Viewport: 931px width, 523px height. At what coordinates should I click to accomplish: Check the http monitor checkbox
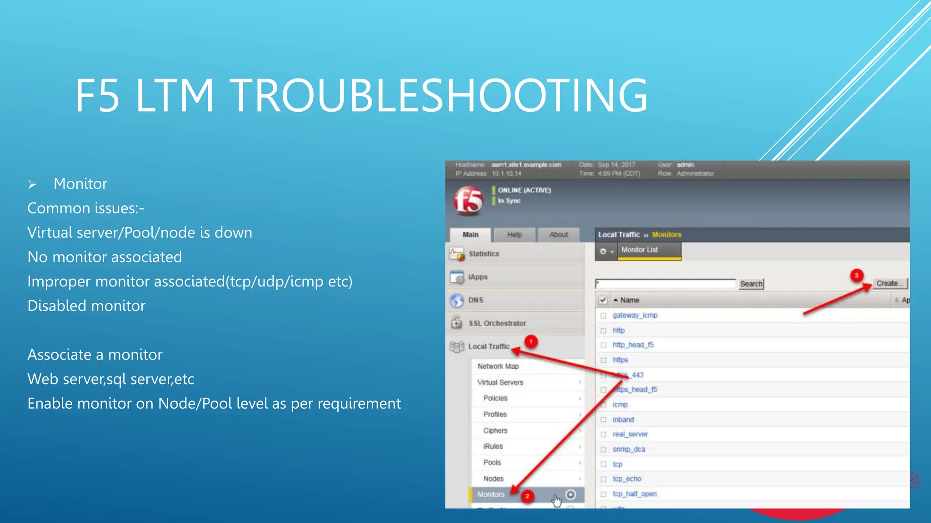point(603,331)
